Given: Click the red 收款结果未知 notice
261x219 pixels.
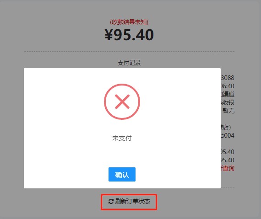Looking at the screenshot, I should pyautogui.click(x=129, y=22).
